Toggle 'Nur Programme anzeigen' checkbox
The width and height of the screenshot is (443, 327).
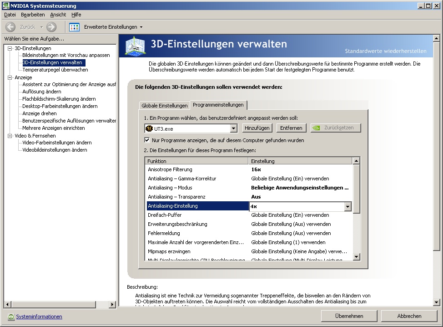coord(147,140)
